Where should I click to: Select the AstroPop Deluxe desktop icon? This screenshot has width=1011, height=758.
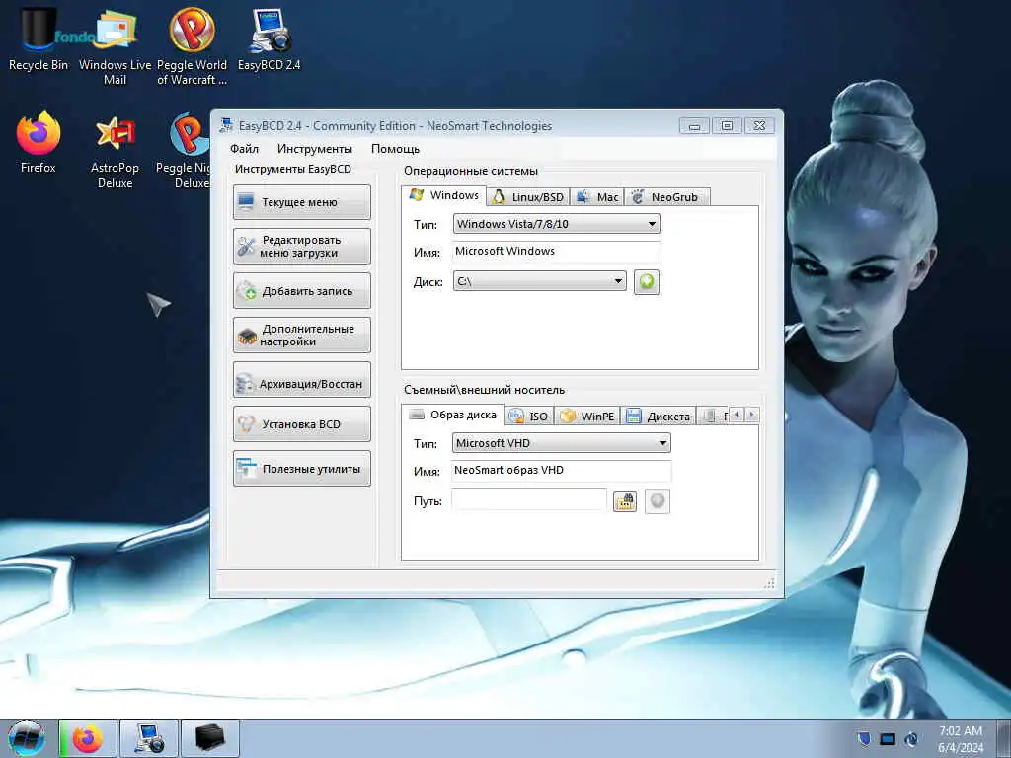pyautogui.click(x=115, y=151)
